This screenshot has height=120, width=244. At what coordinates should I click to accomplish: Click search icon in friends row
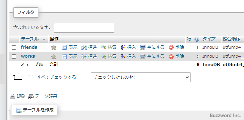tap(104, 47)
